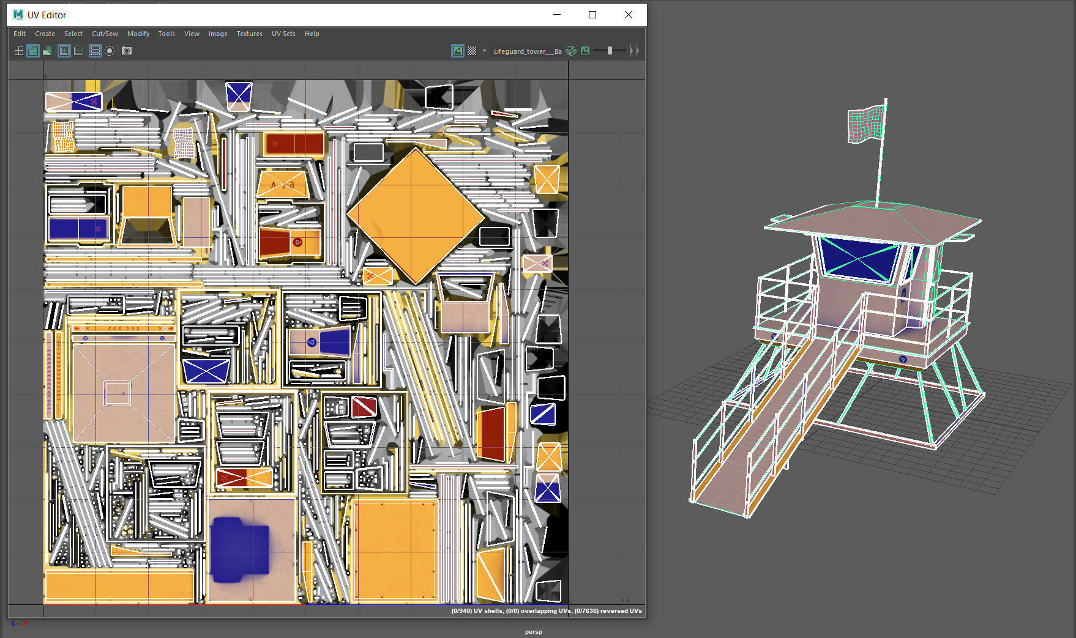This screenshot has width=1076, height=638.
Task: Open the View menu
Action: pos(192,34)
